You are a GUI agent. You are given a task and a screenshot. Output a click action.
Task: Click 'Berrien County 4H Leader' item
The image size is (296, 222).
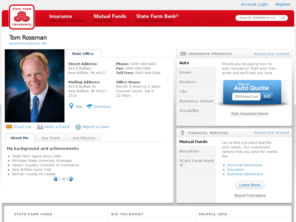[34, 174]
